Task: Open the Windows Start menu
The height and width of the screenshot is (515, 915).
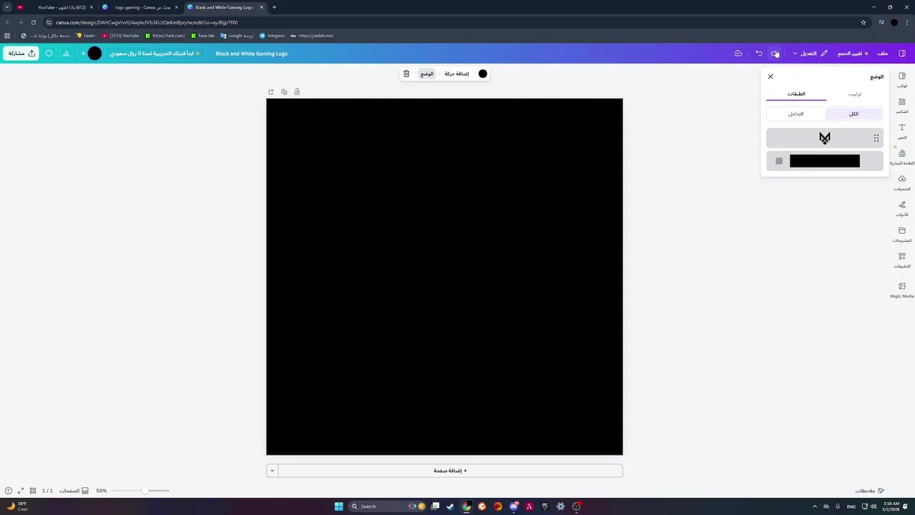Action: click(339, 506)
